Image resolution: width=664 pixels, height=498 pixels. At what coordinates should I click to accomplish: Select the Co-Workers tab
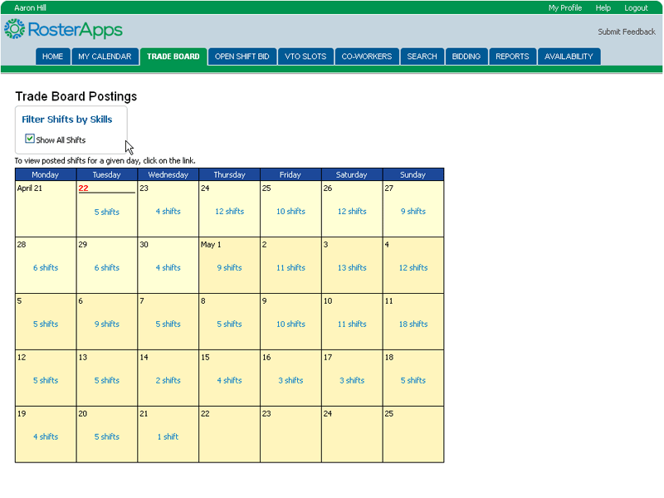pos(367,56)
